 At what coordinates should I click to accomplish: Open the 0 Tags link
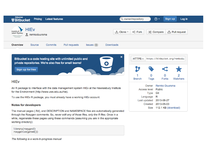151,77
